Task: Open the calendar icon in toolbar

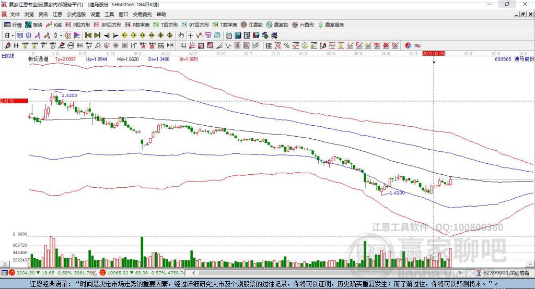Action: point(229,35)
